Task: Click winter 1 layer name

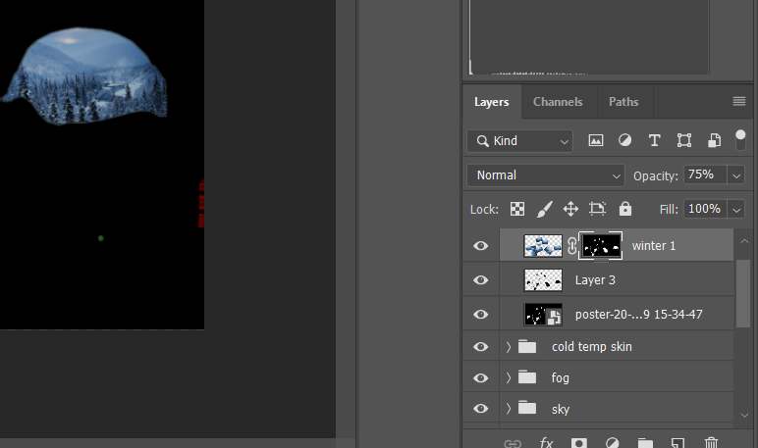Action: tap(654, 246)
